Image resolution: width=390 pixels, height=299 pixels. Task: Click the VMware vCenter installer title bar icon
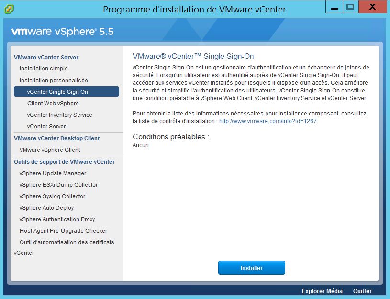click(x=9, y=9)
